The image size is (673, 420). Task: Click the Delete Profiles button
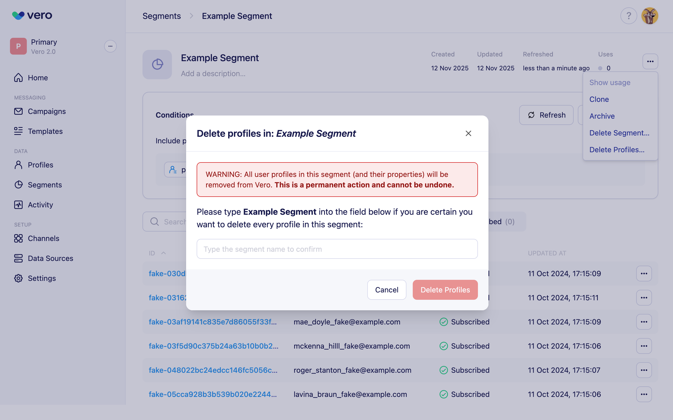pyautogui.click(x=445, y=290)
